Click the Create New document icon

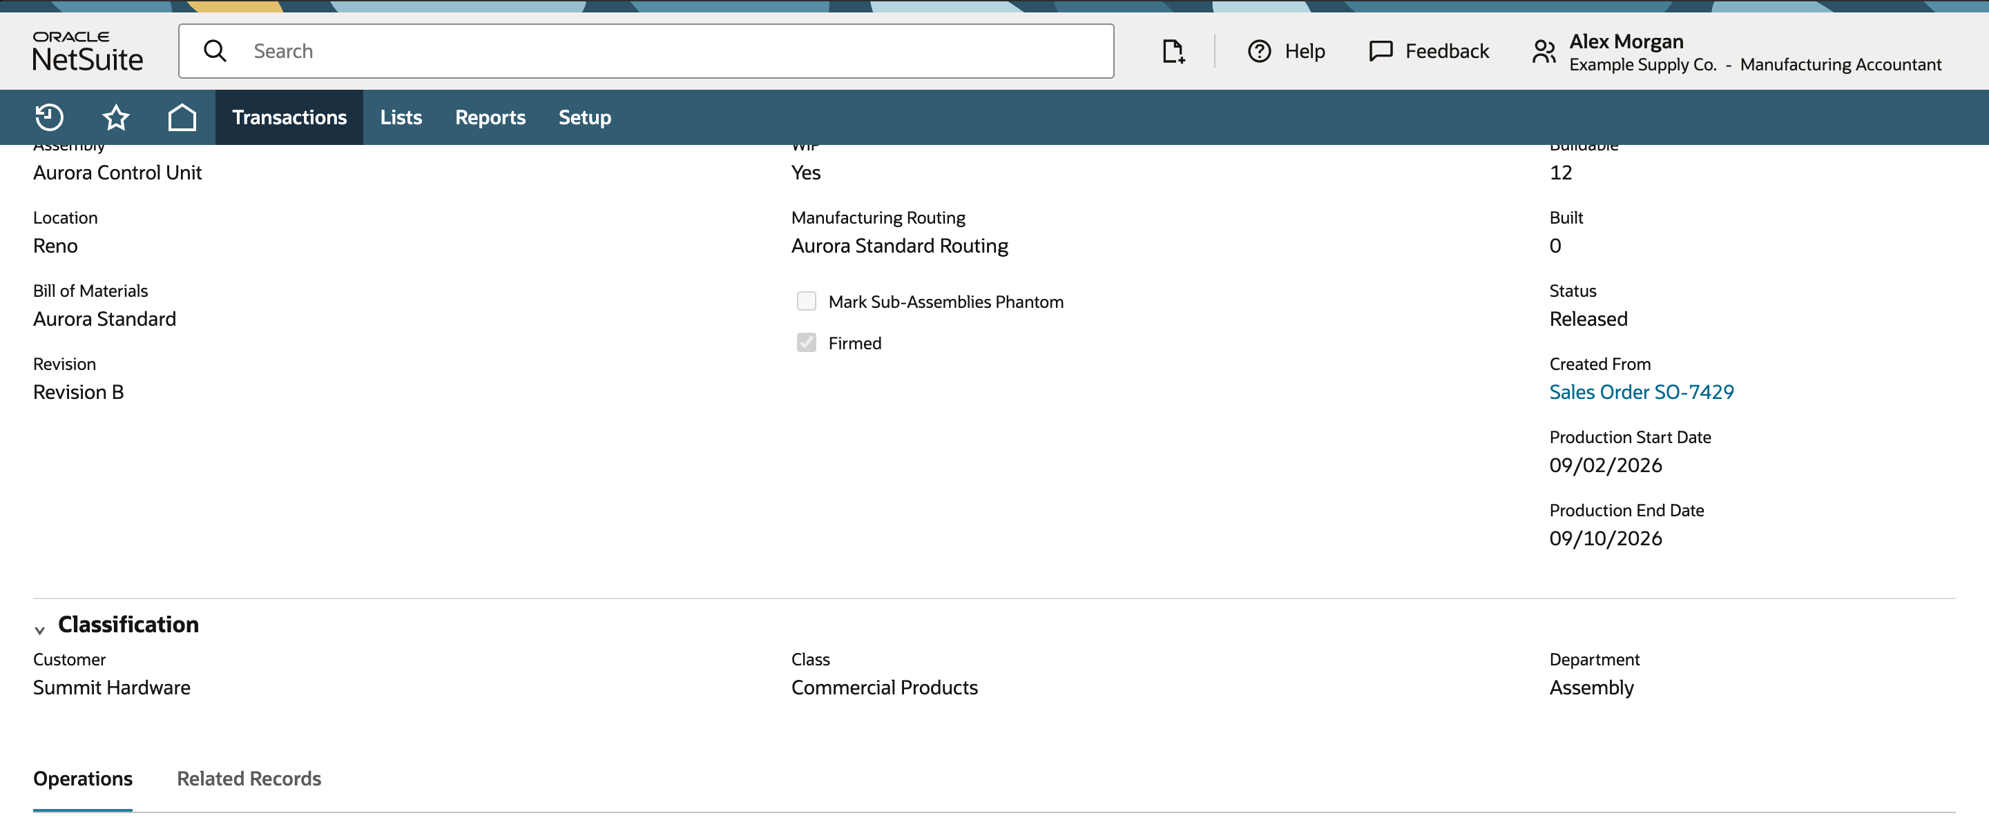pyautogui.click(x=1173, y=51)
